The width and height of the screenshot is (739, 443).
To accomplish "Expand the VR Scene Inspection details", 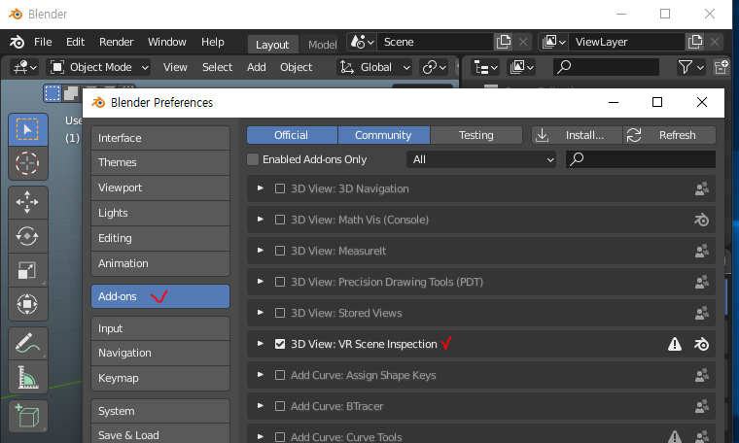I will click(261, 344).
